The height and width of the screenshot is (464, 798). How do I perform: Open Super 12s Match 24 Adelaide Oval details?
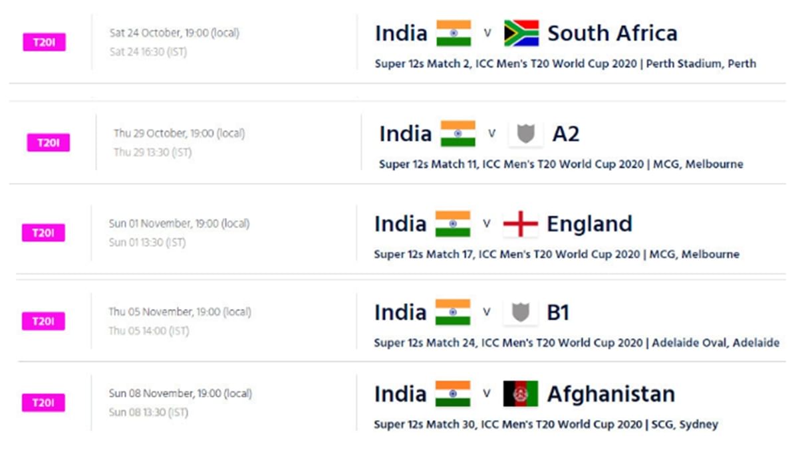(577, 343)
